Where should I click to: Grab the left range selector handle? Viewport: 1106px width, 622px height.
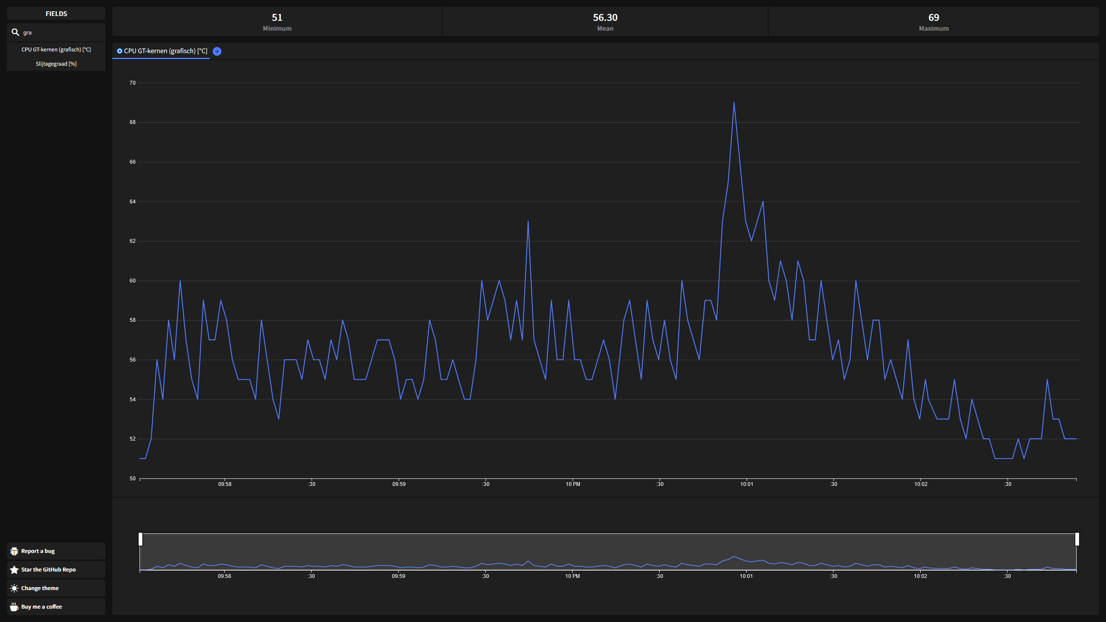pyautogui.click(x=140, y=539)
